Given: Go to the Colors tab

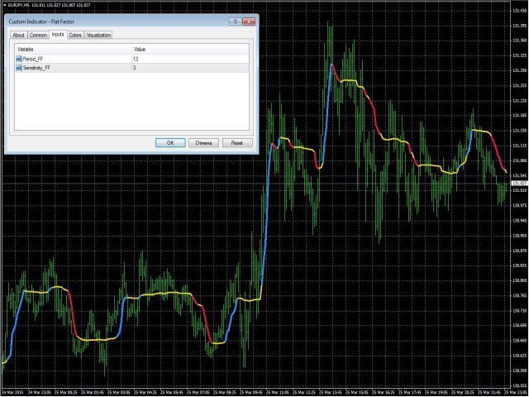Looking at the screenshot, I should click(x=75, y=36).
